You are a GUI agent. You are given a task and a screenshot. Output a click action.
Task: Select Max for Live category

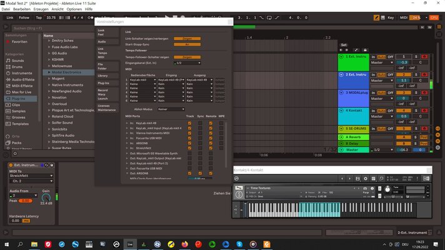(21, 92)
